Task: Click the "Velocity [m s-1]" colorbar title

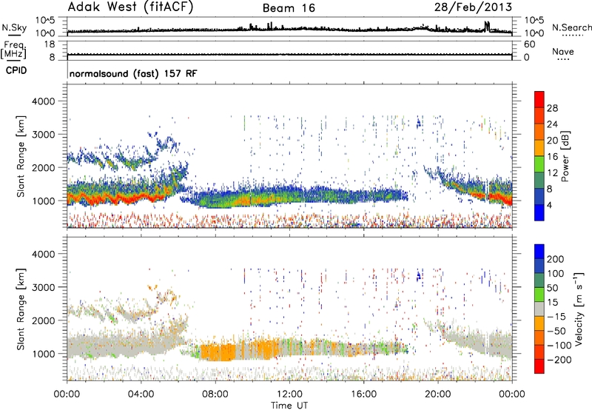Action: [579, 309]
